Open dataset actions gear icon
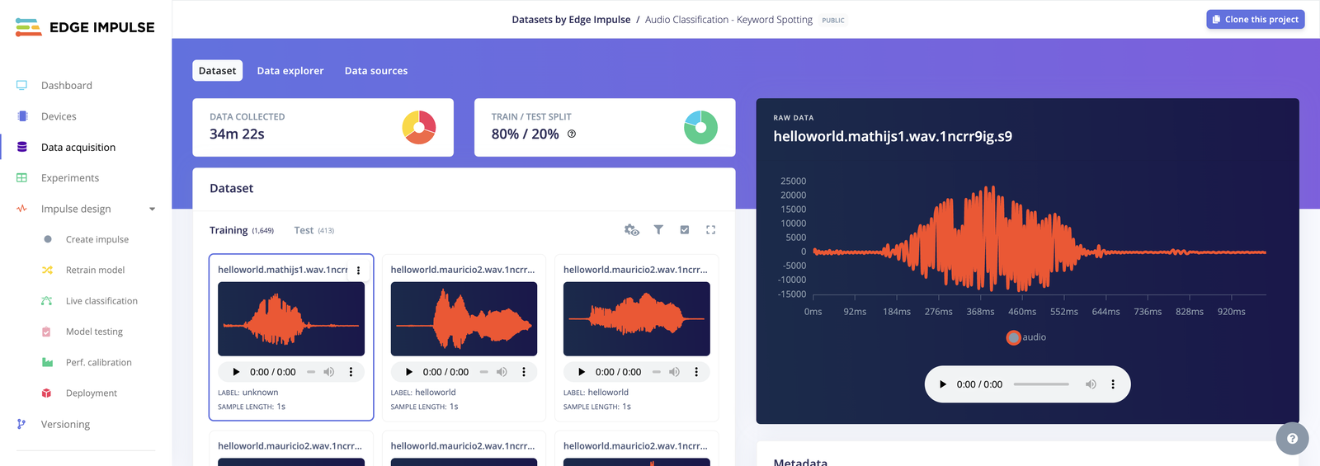1320x466 pixels. tap(632, 230)
